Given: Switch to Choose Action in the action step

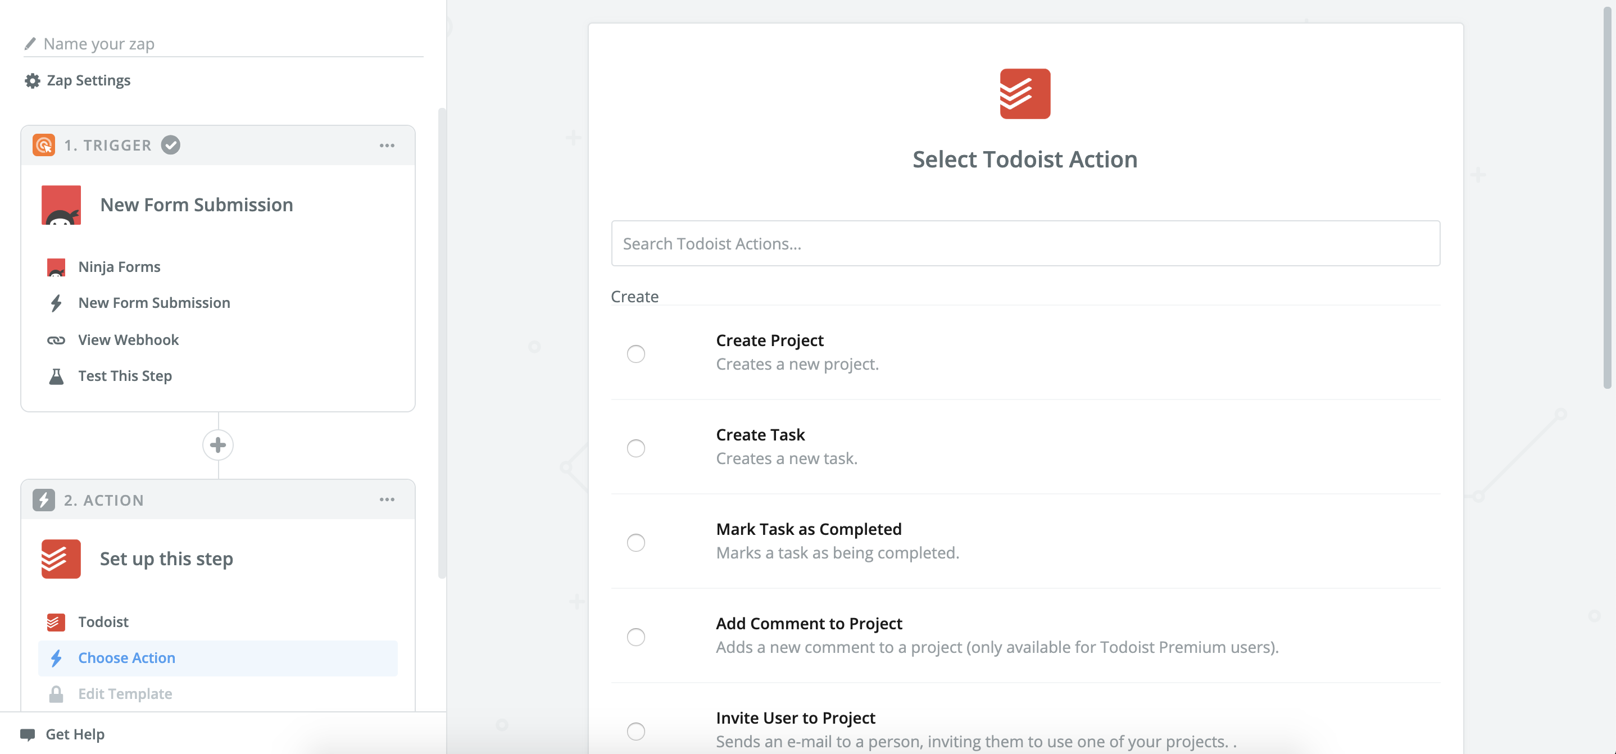Looking at the screenshot, I should tap(127, 657).
